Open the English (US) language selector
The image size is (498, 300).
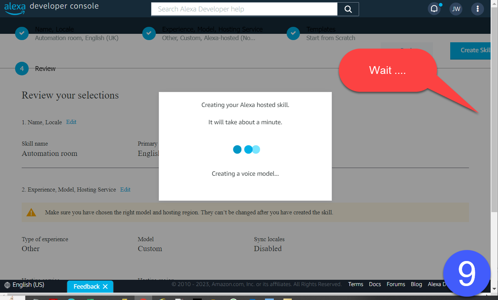(24, 285)
